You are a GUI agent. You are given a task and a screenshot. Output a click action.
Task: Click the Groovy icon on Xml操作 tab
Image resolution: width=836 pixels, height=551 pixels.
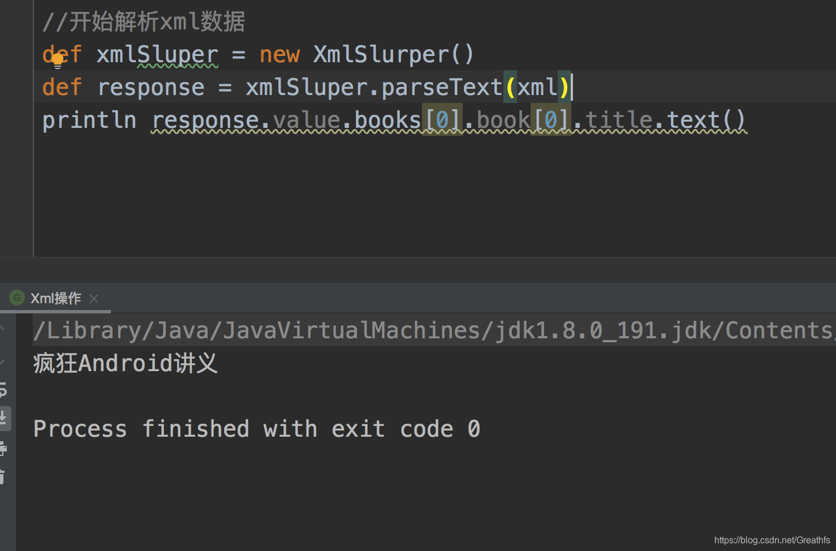point(17,298)
